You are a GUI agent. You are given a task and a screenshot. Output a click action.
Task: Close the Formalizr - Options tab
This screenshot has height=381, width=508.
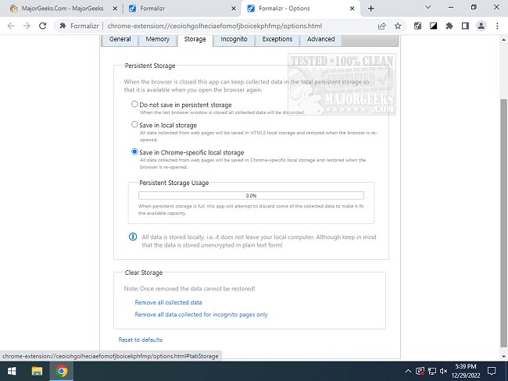tap(352, 9)
